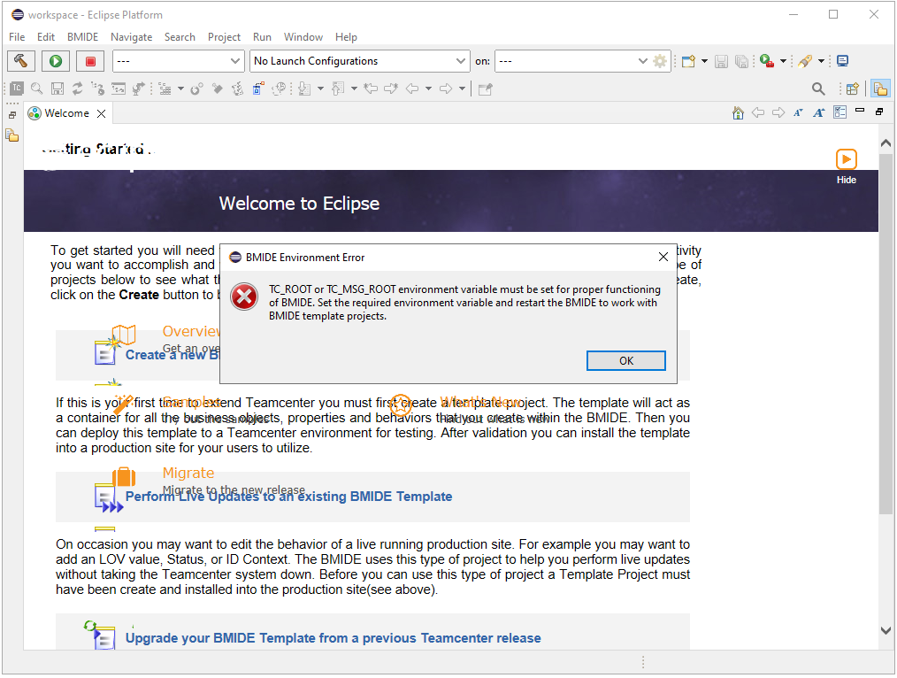Open the File menu

coord(17,37)
